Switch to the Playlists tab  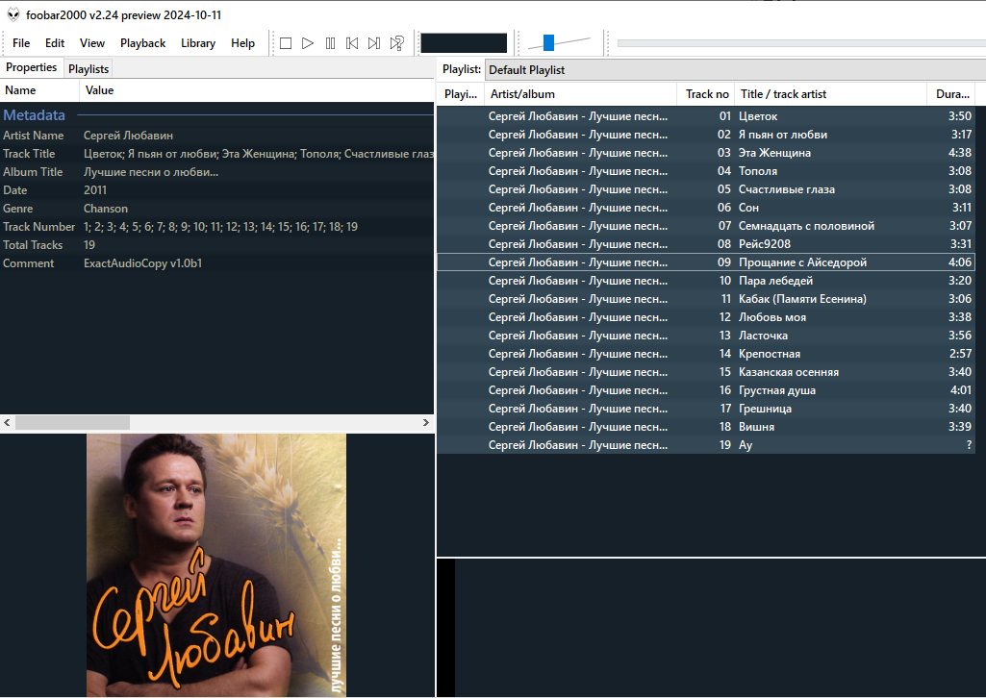click(88, 69)
